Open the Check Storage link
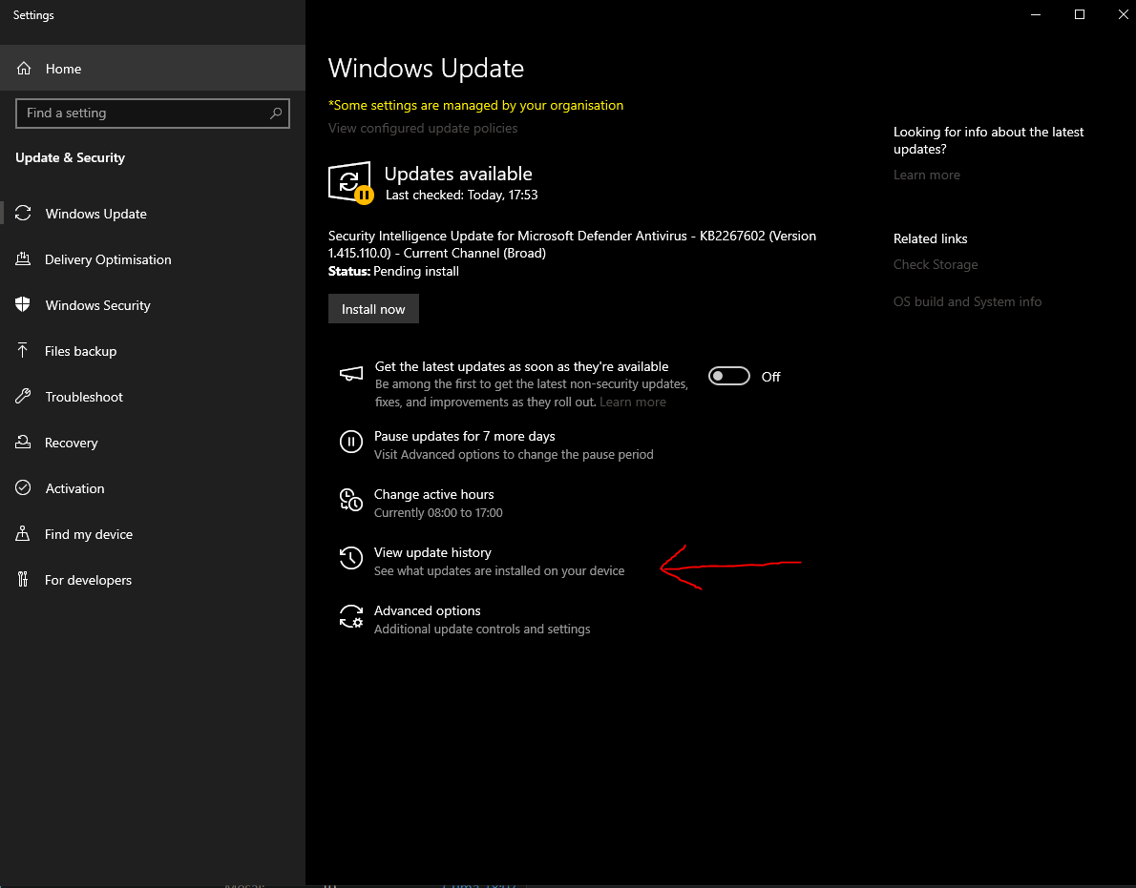 click(x=936, y=264)
